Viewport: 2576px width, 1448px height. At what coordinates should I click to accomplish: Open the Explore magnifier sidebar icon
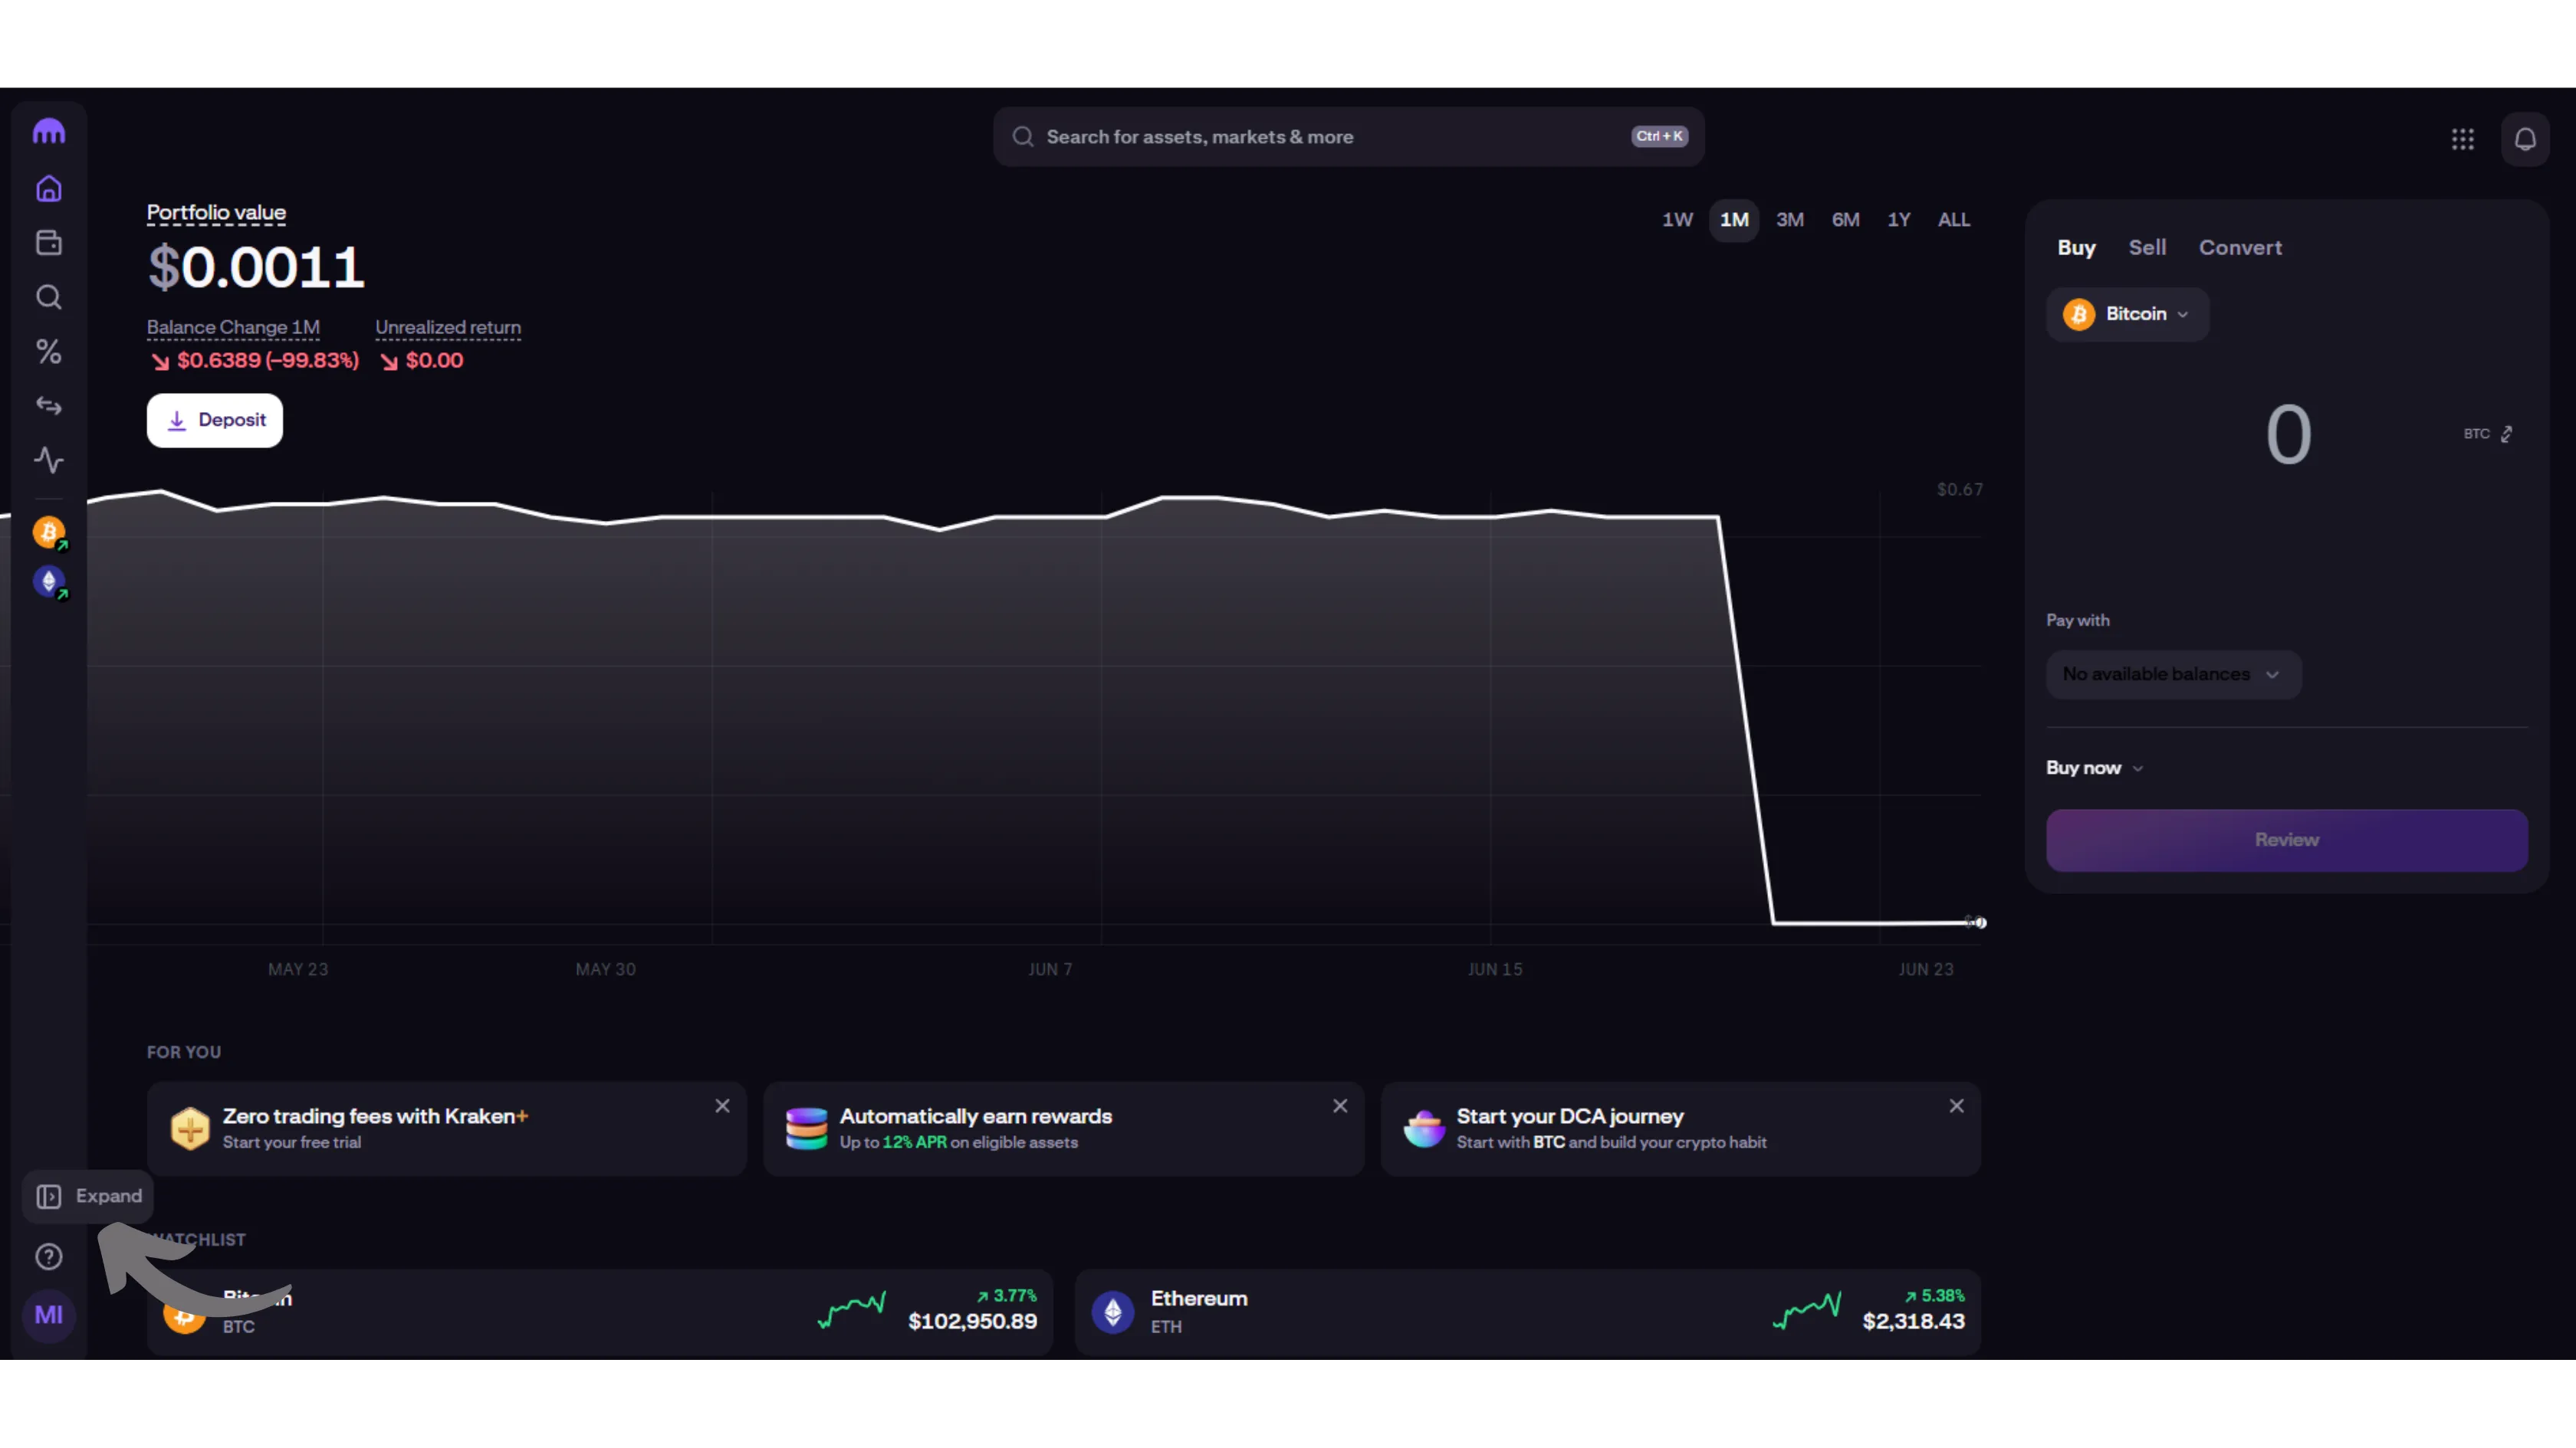tap(48, 296)
